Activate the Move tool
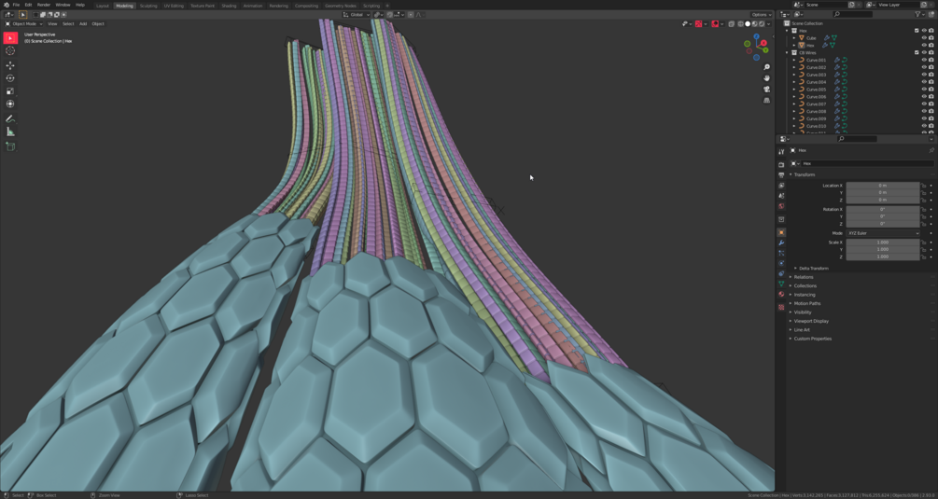The width and height of the screenshot is (938, 499). coord(10,65)
